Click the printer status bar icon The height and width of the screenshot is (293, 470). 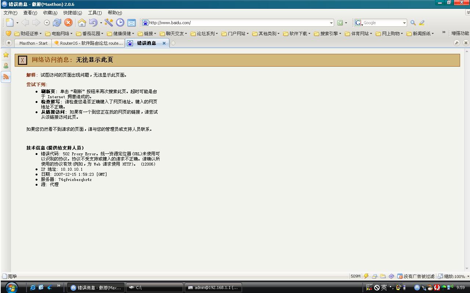tap(375, 276)
